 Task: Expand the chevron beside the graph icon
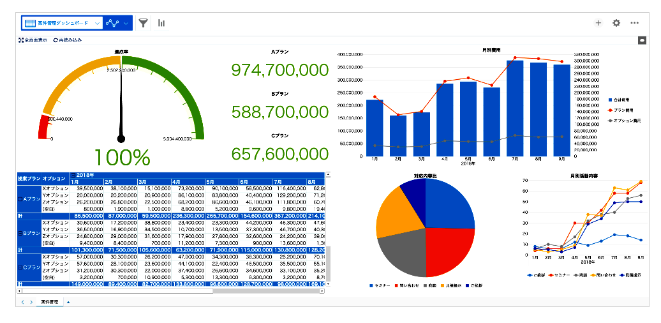click(x=126, y=23)
